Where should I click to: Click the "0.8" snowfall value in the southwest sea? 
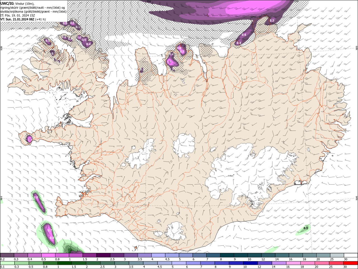click(x=52, y=238)
